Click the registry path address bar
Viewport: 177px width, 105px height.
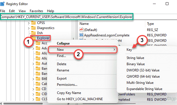click(67, 17)
